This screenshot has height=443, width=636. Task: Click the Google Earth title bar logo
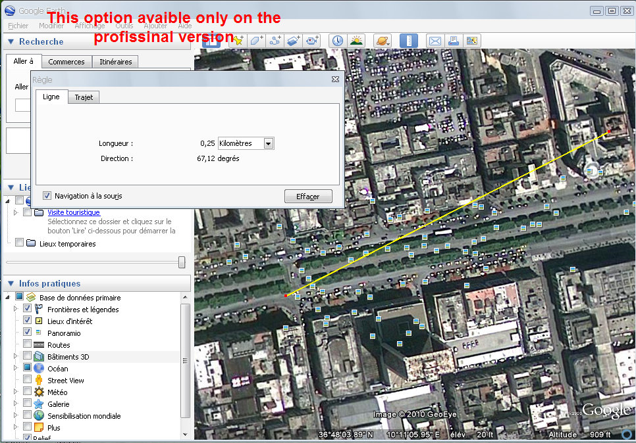click(10, 11)
